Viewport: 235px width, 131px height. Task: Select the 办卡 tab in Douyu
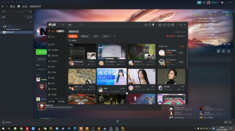click(96, 36)
